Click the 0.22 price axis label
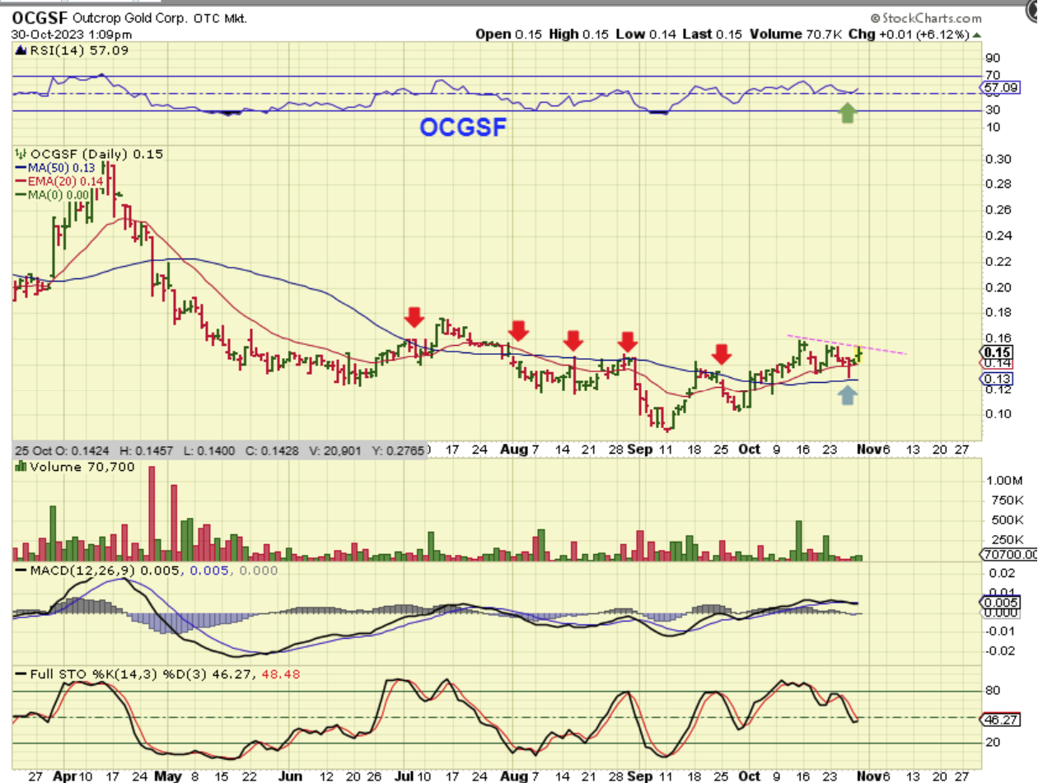Screen dimensions: 1038x783 tap(998, 261)
